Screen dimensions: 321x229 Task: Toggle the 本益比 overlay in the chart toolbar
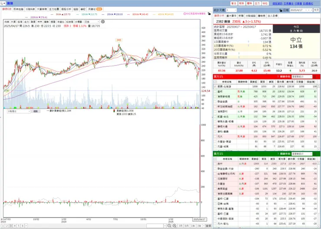61,22
